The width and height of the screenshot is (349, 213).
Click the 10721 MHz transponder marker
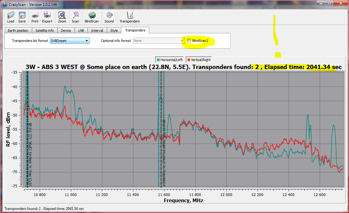tap(27, 129)
